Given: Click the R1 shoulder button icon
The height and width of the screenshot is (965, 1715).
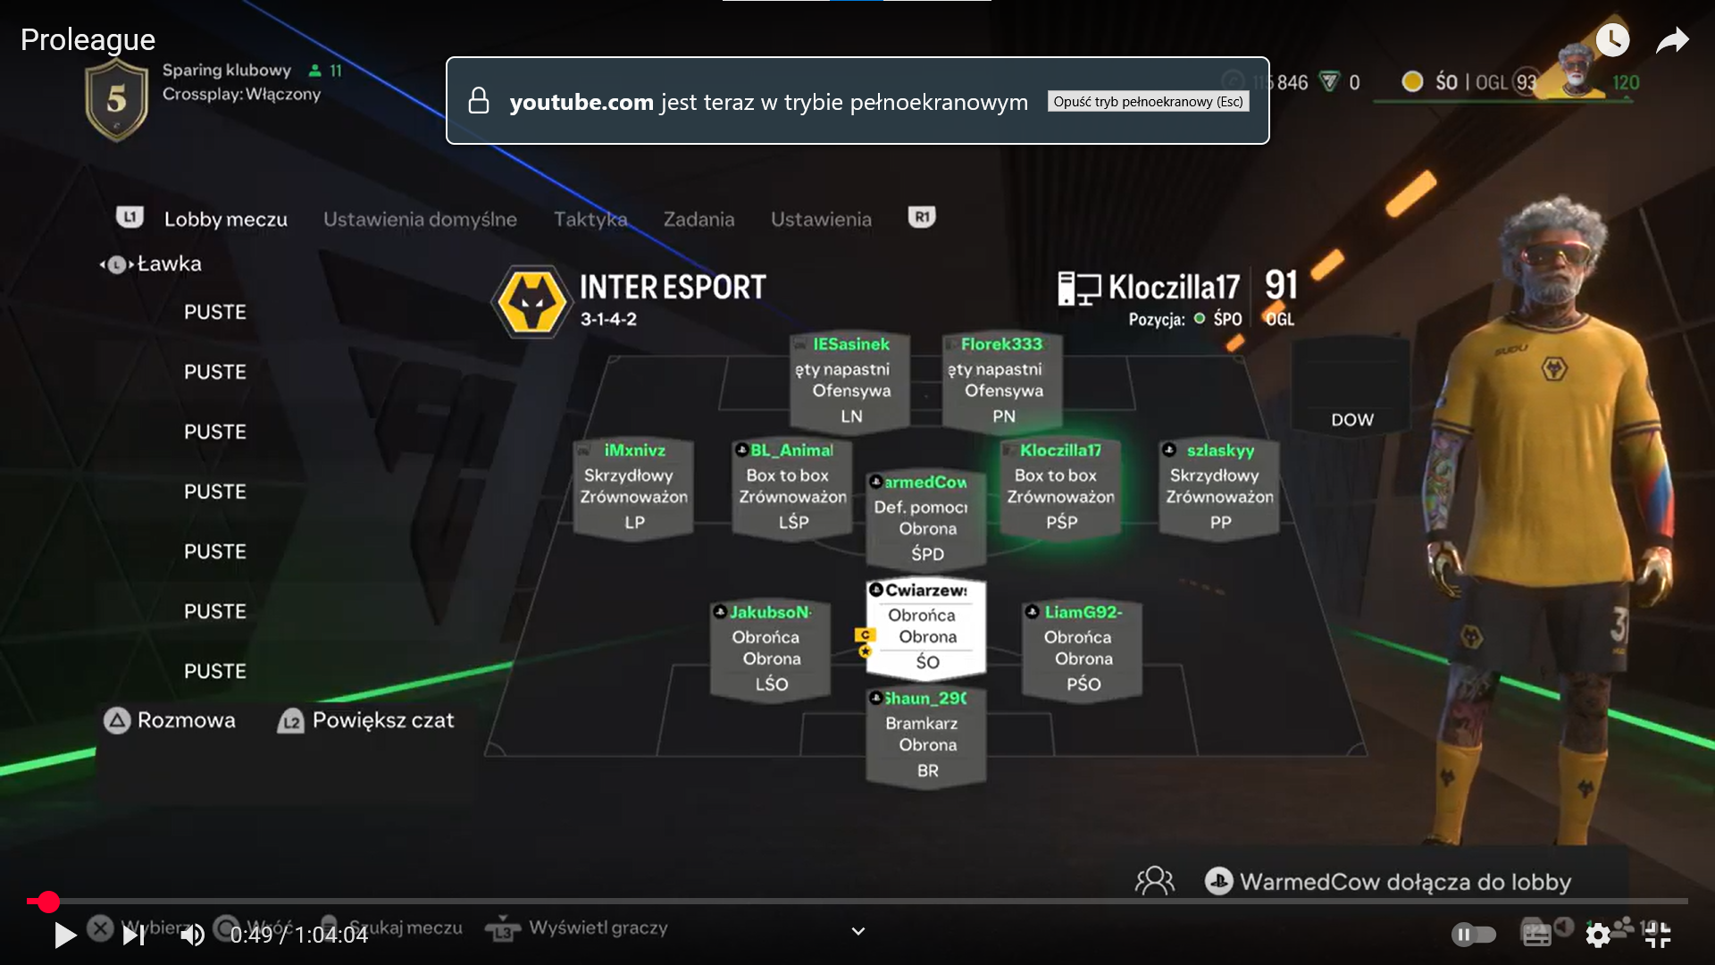Looking at the screenshot, I should click(x=922, y=217).
